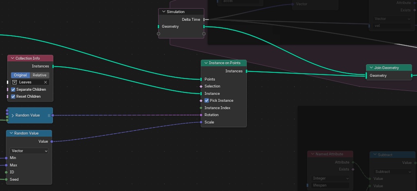Switch to the Relative transform space option

click(39, 75)
